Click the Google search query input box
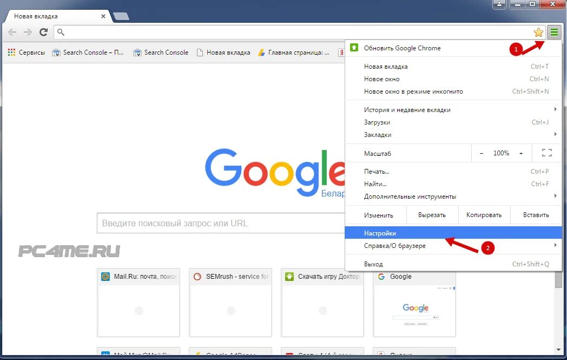567x360 pixels. point(221,223)
